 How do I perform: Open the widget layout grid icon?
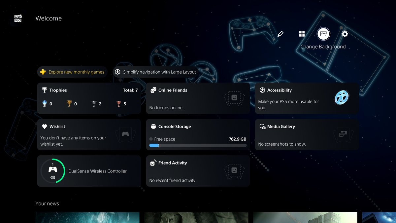tap(302, 34)
